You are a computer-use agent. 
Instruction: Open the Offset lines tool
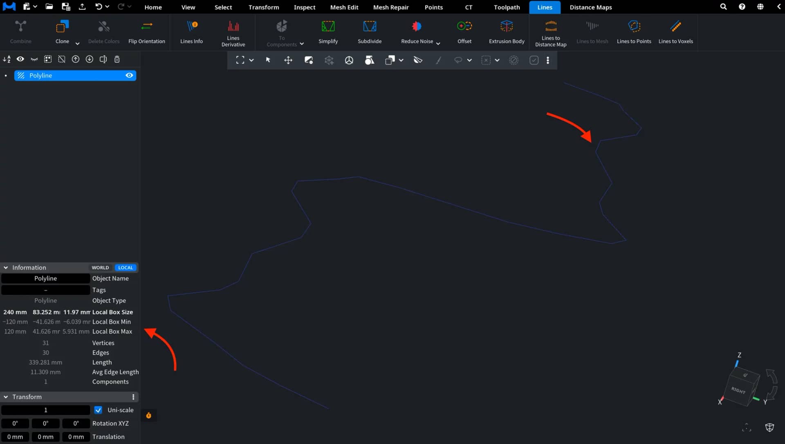click(464, 32)
